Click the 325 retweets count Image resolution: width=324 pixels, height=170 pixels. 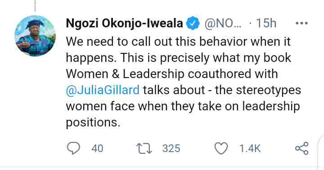coord(171,148)
